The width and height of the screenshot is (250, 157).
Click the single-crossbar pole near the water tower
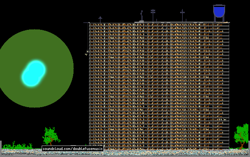(183, 15)
